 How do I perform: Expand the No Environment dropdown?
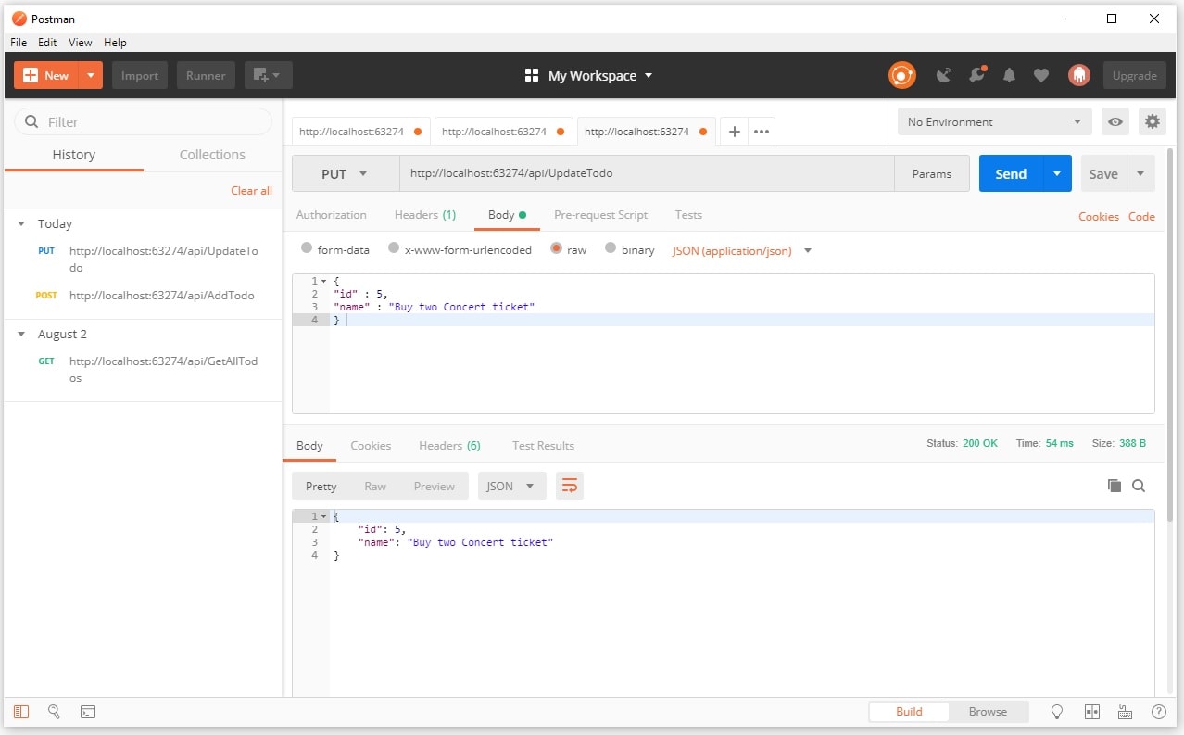click(994, 121)
